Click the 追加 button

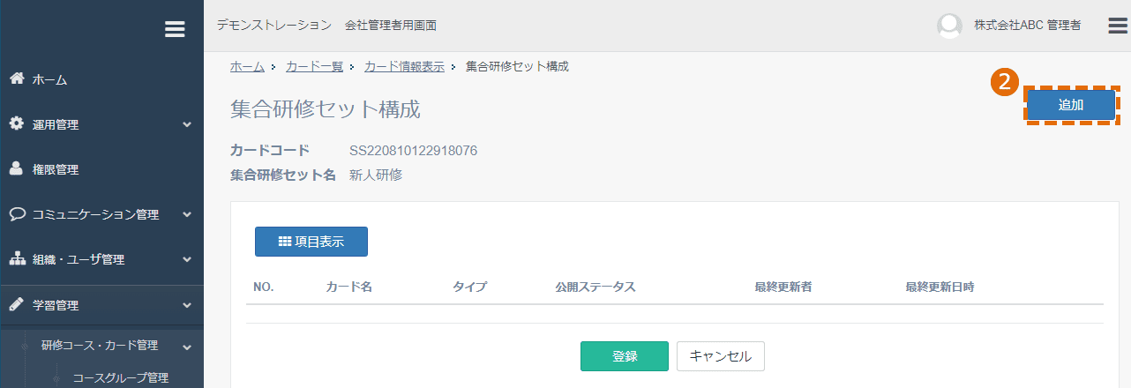point(1071,104)
